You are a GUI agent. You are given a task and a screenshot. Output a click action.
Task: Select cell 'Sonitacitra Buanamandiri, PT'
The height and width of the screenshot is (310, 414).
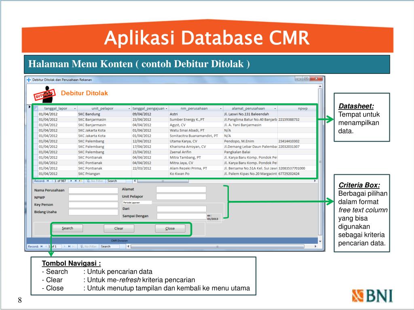click(x=196, y=136)
